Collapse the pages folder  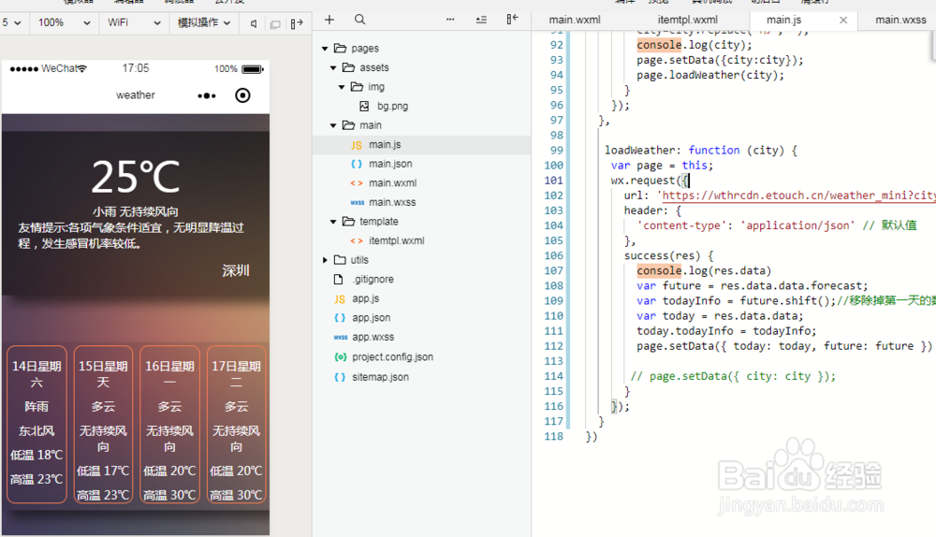[x=325, y=49]
